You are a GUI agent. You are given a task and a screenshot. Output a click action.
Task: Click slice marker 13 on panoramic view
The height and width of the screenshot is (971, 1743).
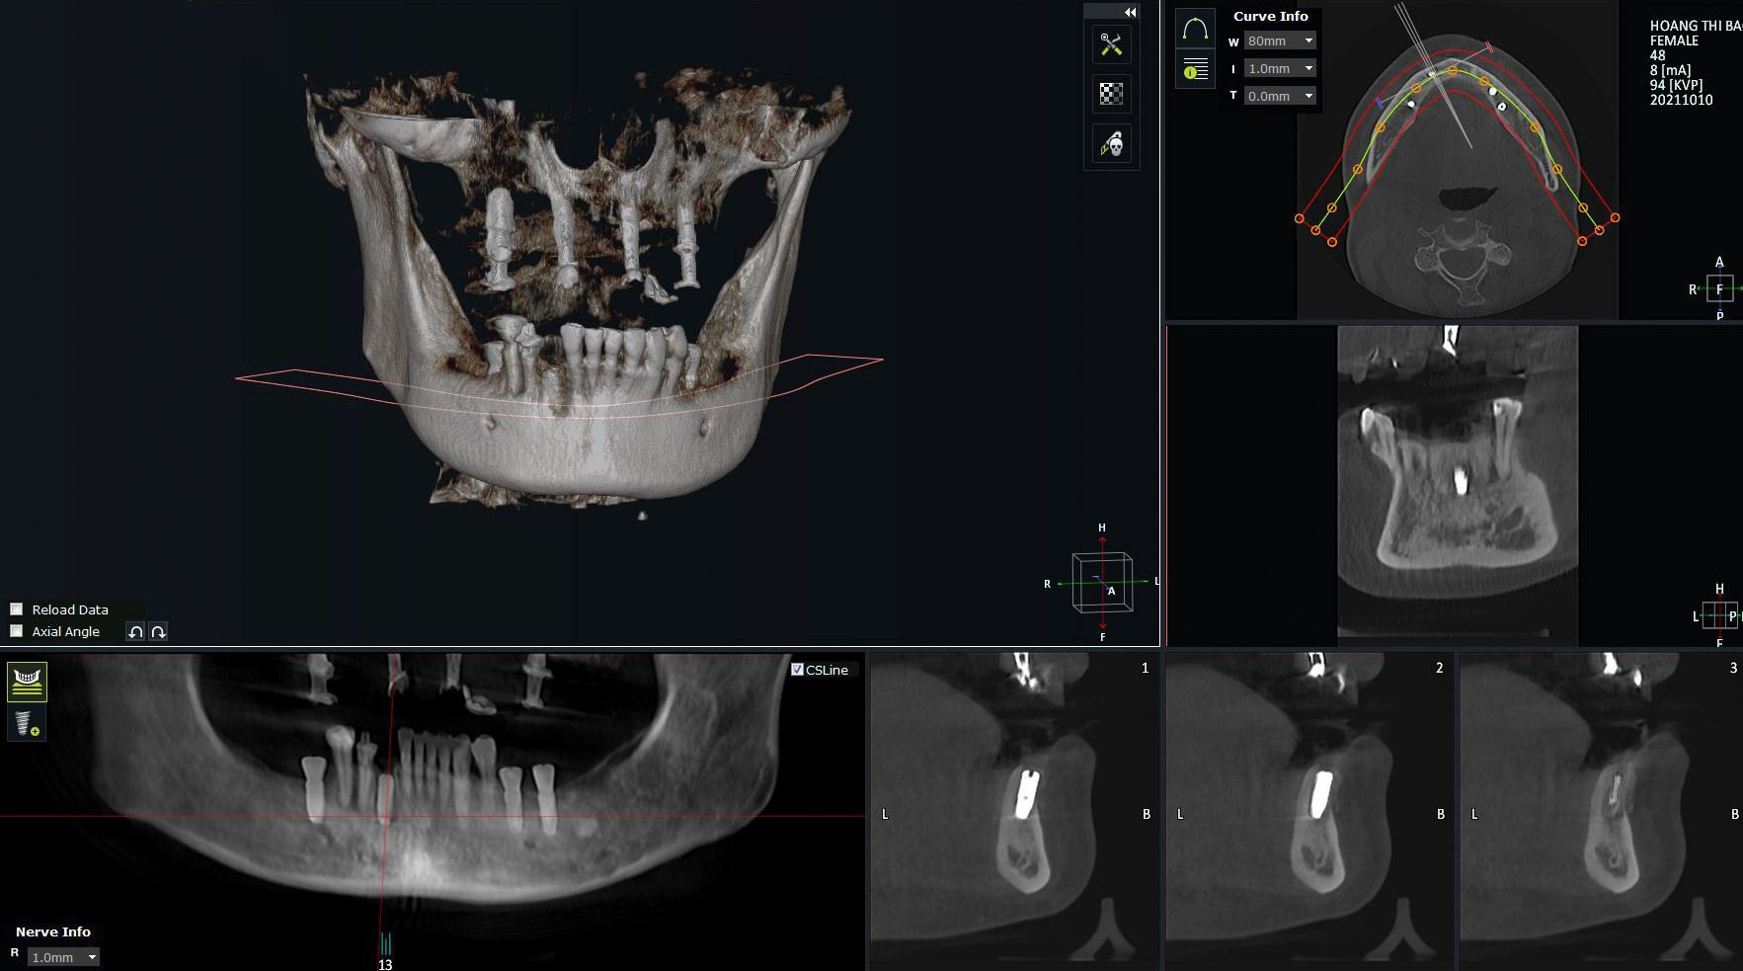coord(385,964)
